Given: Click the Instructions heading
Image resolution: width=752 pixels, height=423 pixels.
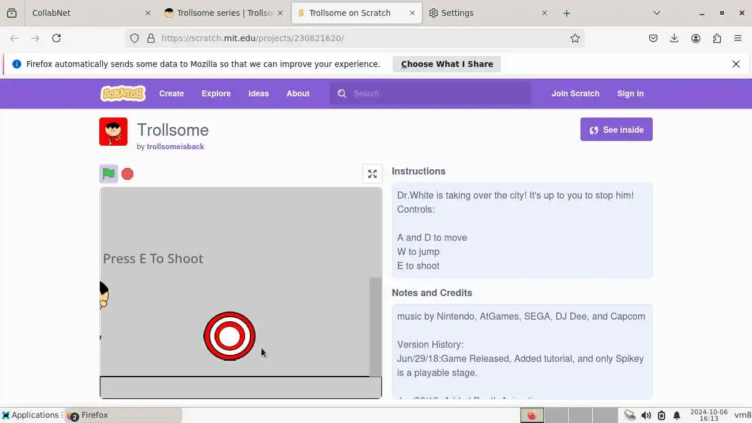Looking at the screenshot, I should click(418, 171).
